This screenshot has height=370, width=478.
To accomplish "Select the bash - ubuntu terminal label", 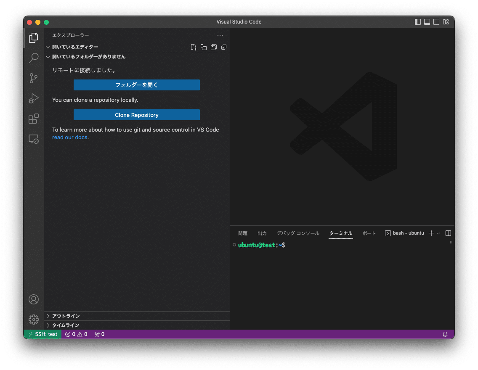I will (x=404, y=233).
